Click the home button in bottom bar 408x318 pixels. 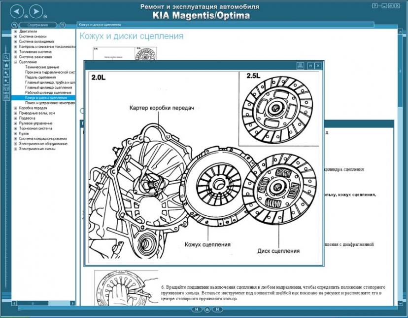(x=207, y=310)
